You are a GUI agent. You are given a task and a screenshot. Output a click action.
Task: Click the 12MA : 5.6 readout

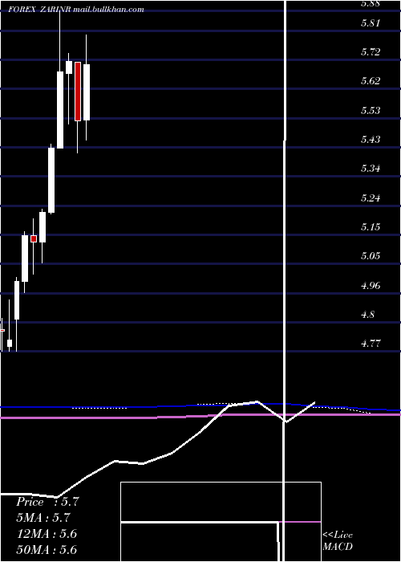[47, 534]
